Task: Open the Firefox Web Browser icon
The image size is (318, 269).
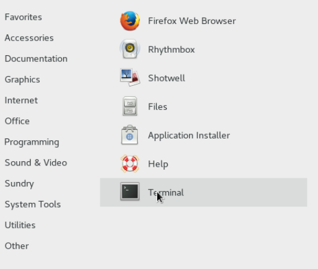Action: click(130, 21)
